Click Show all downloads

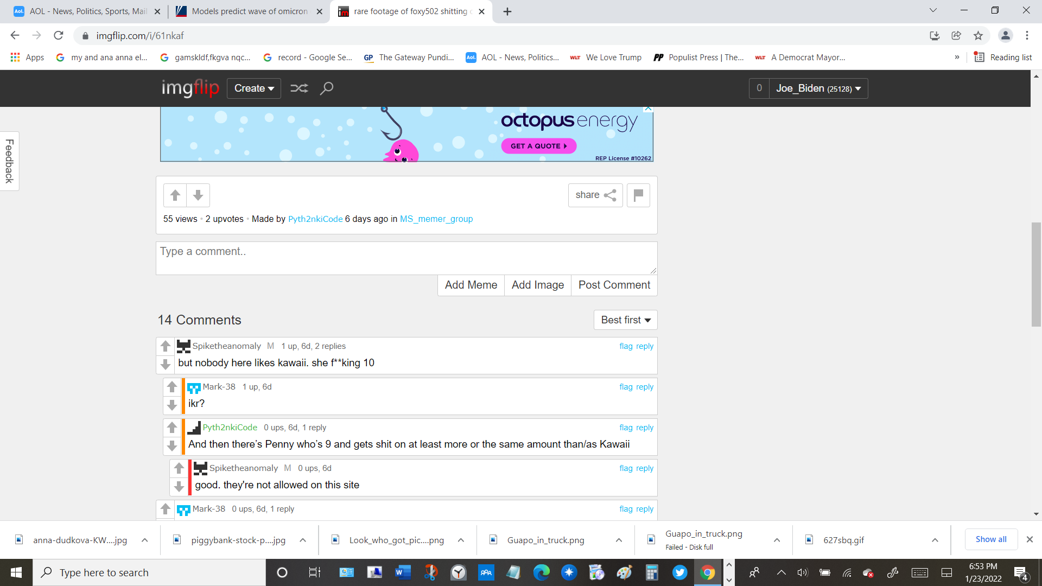[x=991, y=540]
